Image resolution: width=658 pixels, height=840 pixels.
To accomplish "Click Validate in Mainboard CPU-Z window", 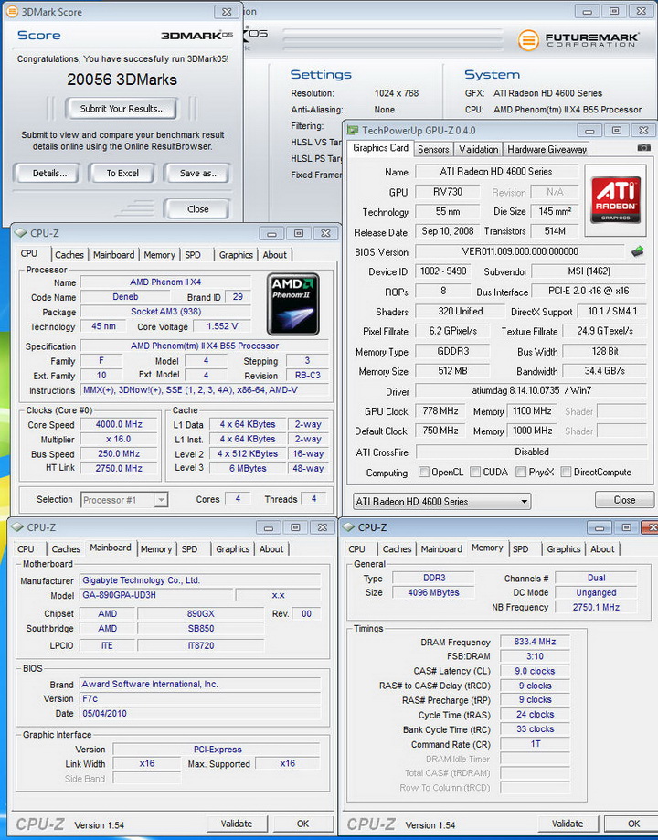I will [237, 824].
